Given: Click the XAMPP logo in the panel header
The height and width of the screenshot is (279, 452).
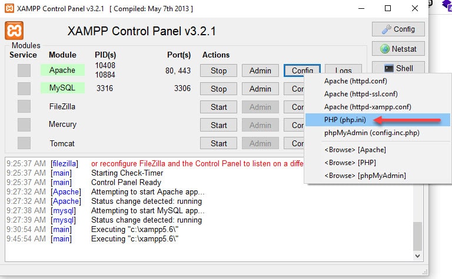Looking at the screenshot, I should click(x=14, y=31).
